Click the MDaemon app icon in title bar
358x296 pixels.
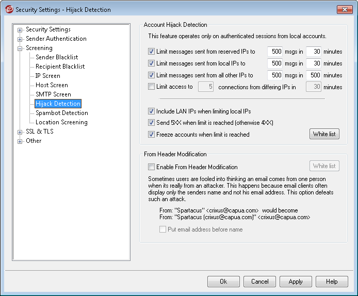click(9, 9)
